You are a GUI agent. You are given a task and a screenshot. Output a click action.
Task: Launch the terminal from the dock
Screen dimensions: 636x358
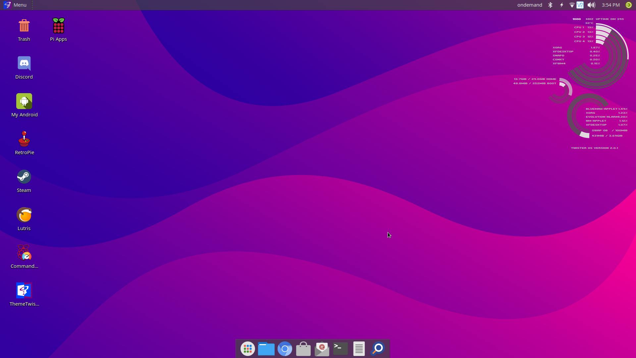340,348
